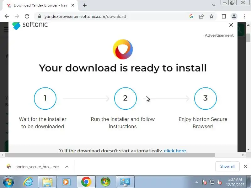Click 'Enjoy Norton Secure Browser!' text
This screenshot has height=188, width=251.
[x=203, y=123]
